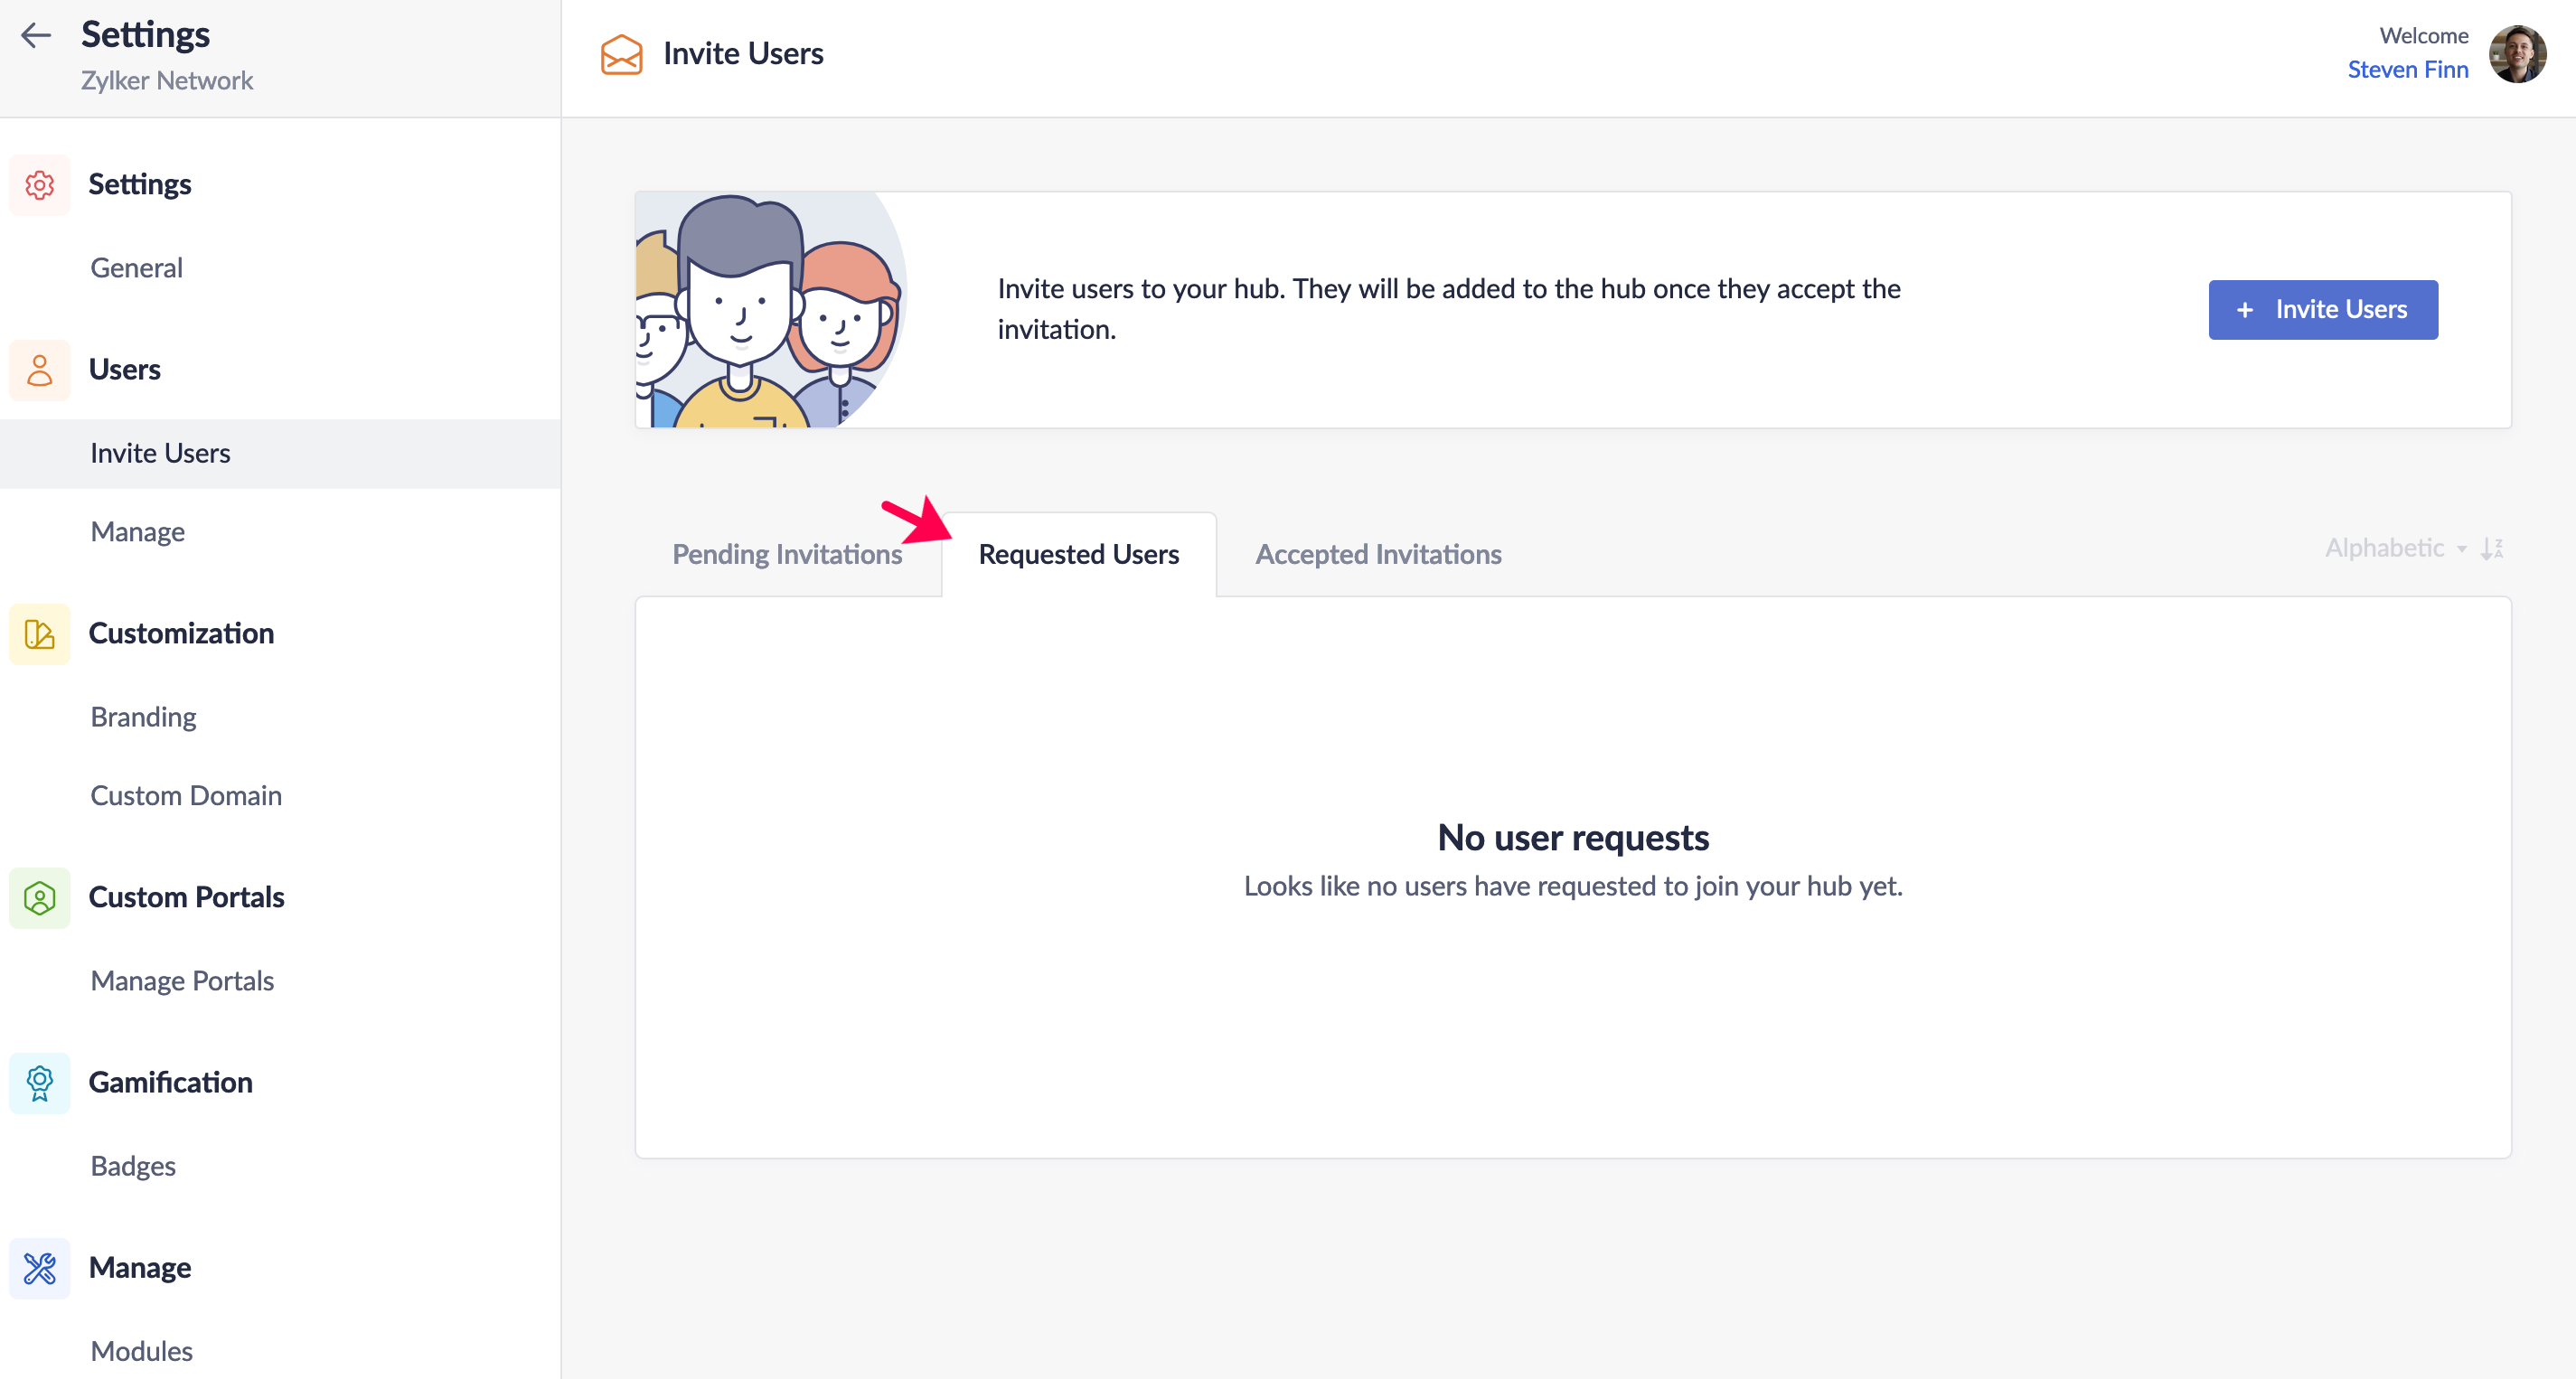Switch to the Accepted Invitations tab

pyautogui.click(x=1378, y=554)
